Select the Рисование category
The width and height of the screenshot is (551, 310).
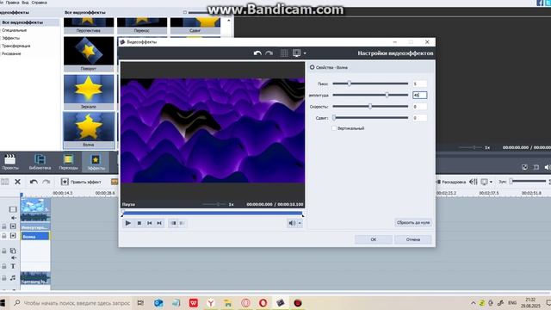point(11,53)
